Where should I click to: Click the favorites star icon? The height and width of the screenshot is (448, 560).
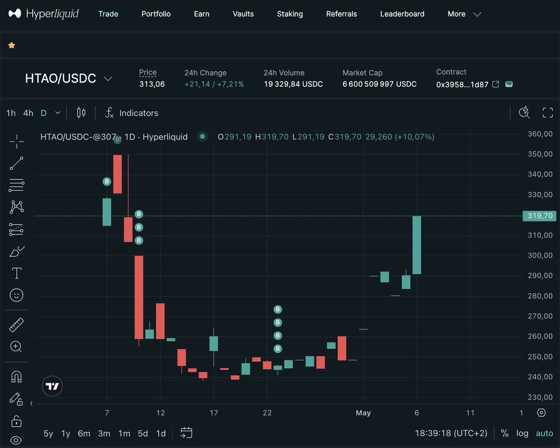pos(12,45)
